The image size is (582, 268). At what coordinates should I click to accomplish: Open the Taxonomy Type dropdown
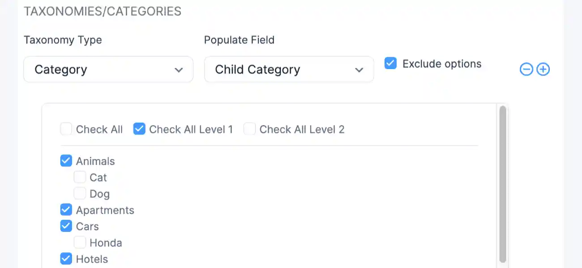108,69
